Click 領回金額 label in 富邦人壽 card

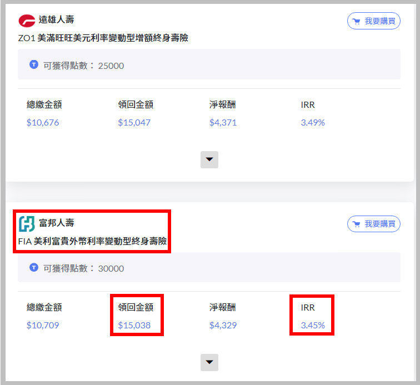(136, 307)
